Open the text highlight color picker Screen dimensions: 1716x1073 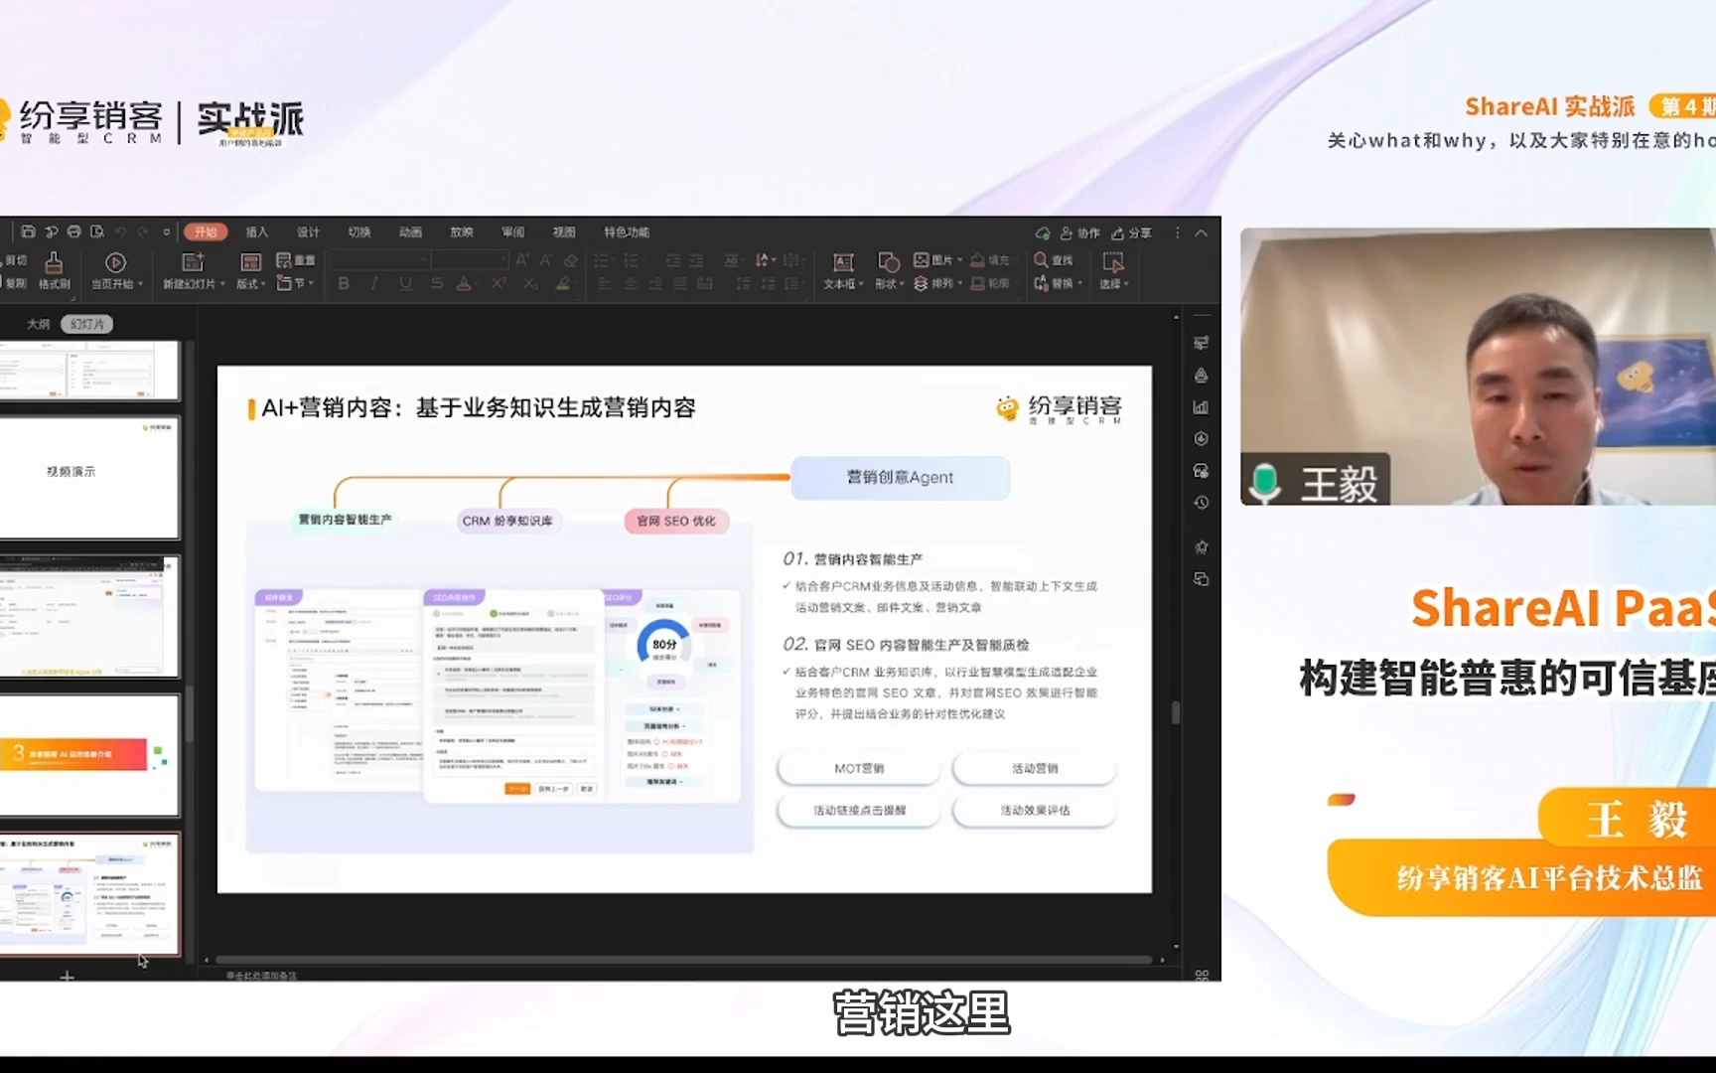click(x=563, y=283)
